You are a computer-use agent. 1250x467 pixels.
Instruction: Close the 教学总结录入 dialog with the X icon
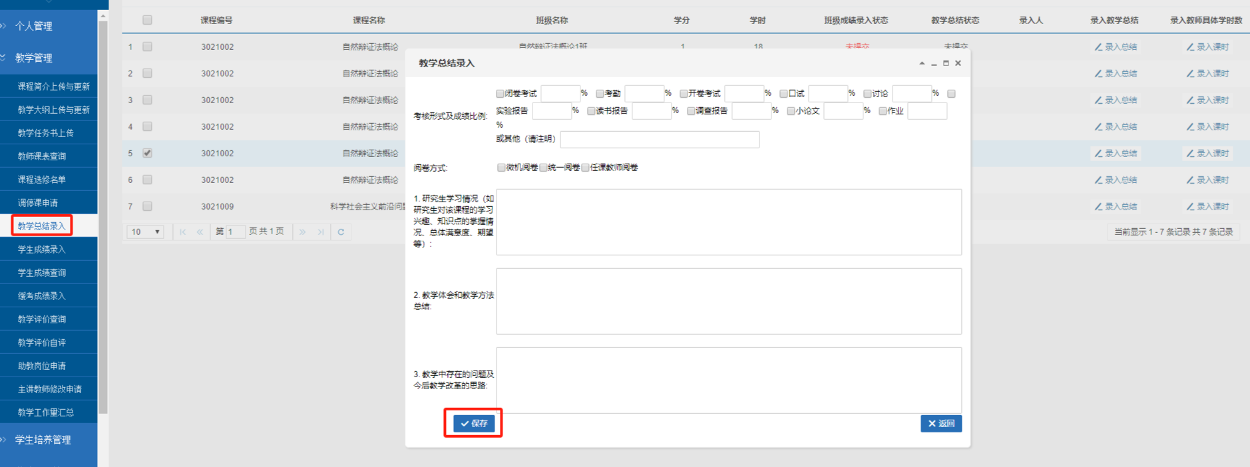coord(958,63)
